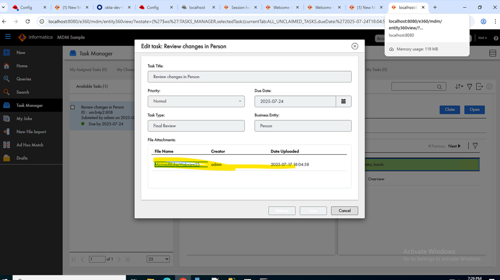This screenshot has width=500, height=280.
Task: Open the Overview tab
Action: pos(376,179)
